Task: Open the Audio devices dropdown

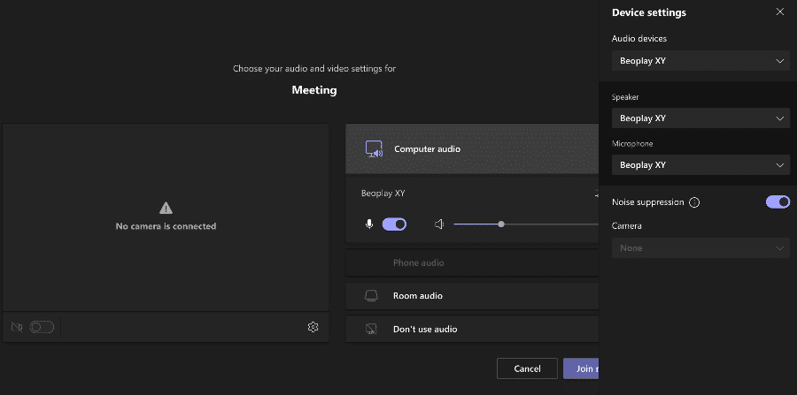Action: coord(701,61)
